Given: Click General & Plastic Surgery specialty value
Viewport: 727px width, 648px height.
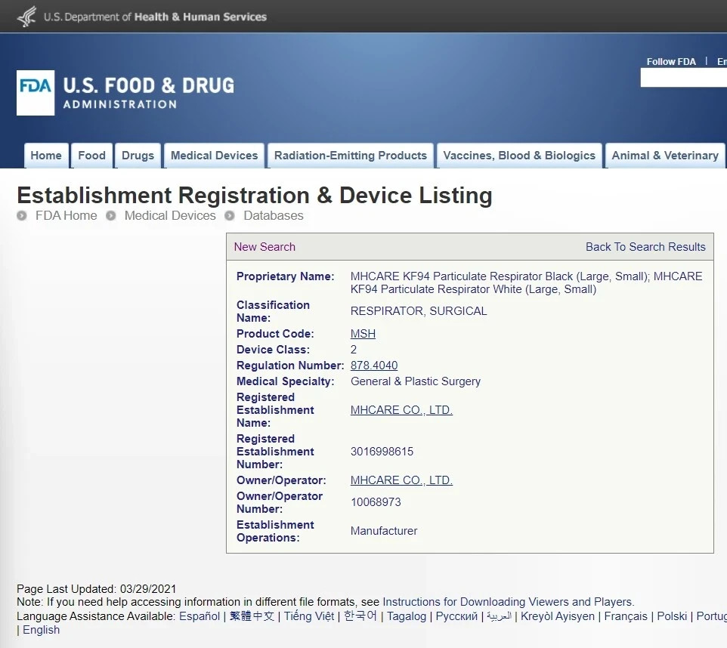Looking at the screenshot, I should click(416, 381).
